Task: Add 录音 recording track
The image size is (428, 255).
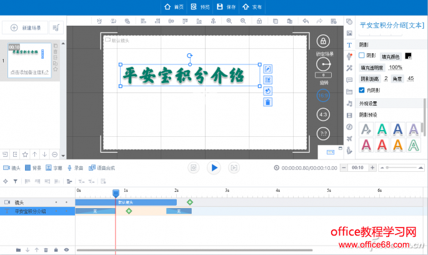Action: (x=74, y=167)
